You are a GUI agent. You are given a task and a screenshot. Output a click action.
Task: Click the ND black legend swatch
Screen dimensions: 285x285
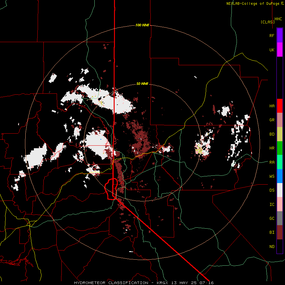tap(280, 246)
